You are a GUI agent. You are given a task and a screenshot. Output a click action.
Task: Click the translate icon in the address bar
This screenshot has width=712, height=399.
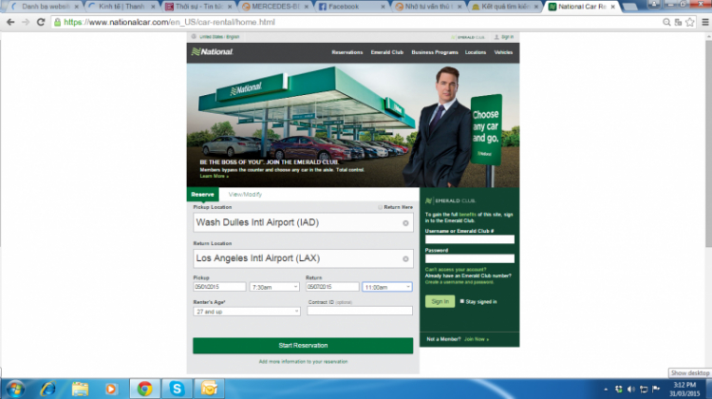(678, 22)
